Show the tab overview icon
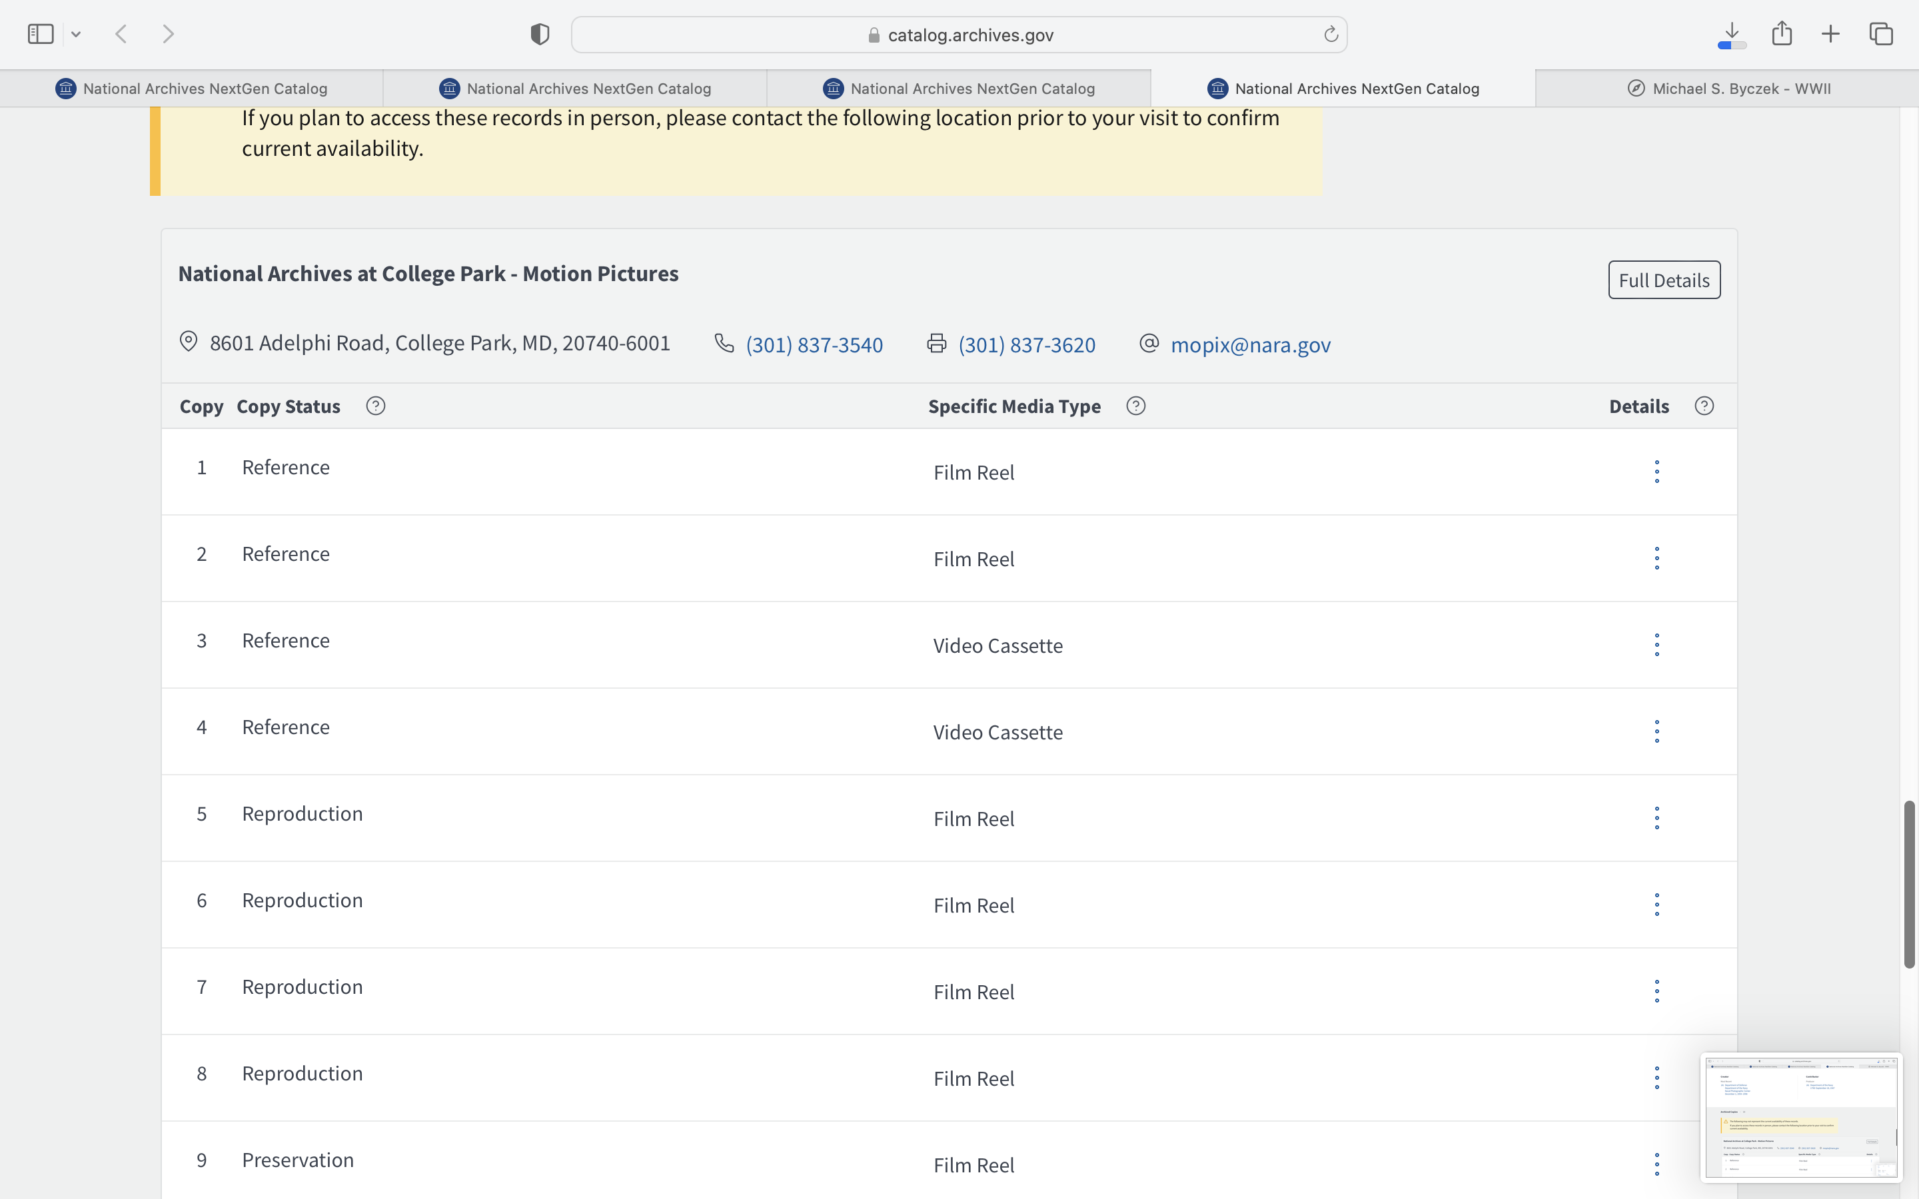 pos(1881,34)
